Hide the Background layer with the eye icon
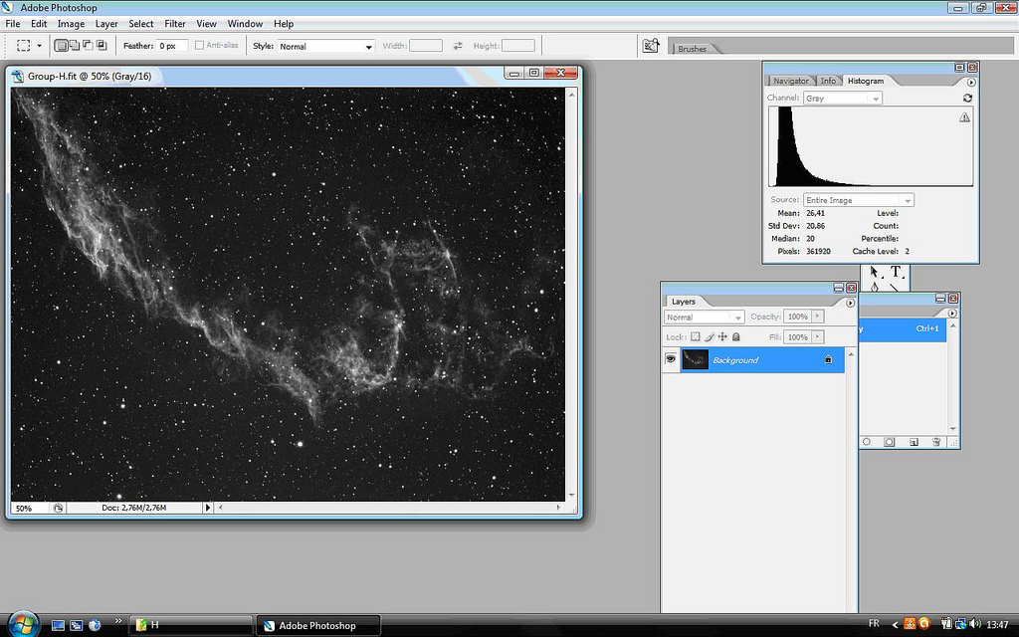This screenshot has width=1019, height=637. point(671,359)
